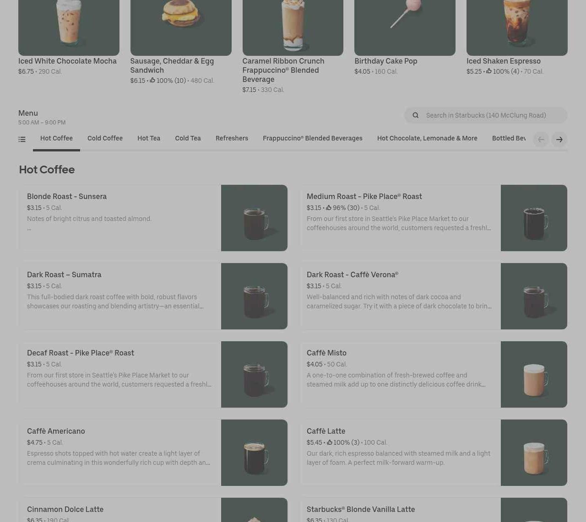Select the Refreshers tab
The width and height of the screenshot is (586, 522).
232,139
